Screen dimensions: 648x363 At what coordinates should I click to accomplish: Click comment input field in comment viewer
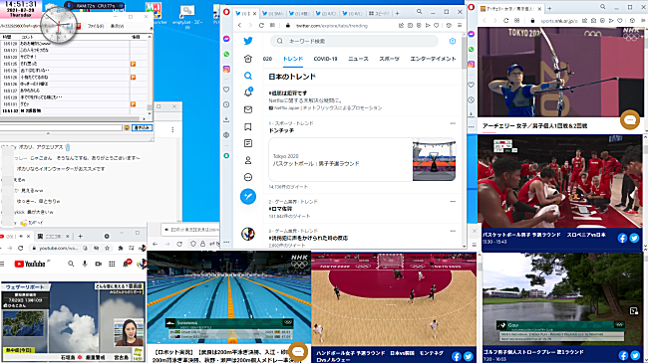[61, 128]
